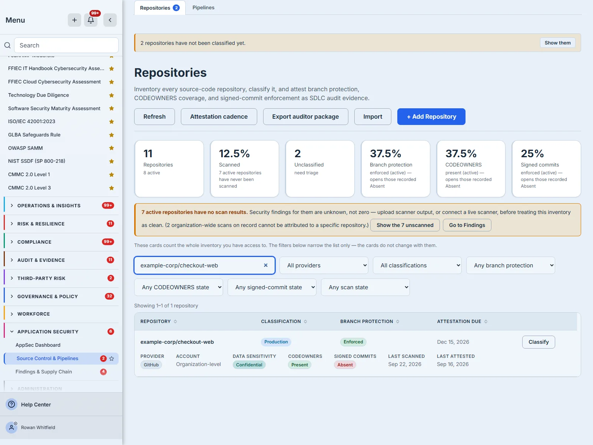Expand the Risk & Resilience section
Image resolution: width=593 pixels, height=445 pixels.
click(61, 224)
